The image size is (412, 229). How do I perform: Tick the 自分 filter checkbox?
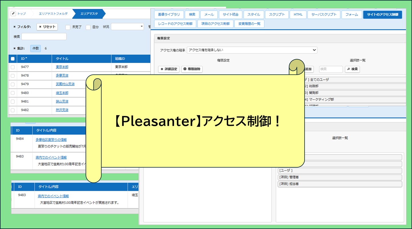pyautogui.click(x=88, y=27)
